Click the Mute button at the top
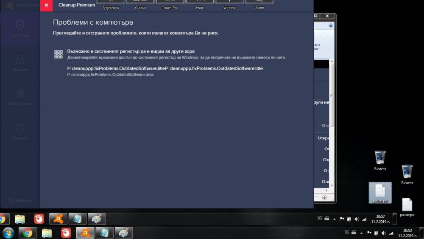The width and height of the screenshot is (424, 239). click(200, 5)
